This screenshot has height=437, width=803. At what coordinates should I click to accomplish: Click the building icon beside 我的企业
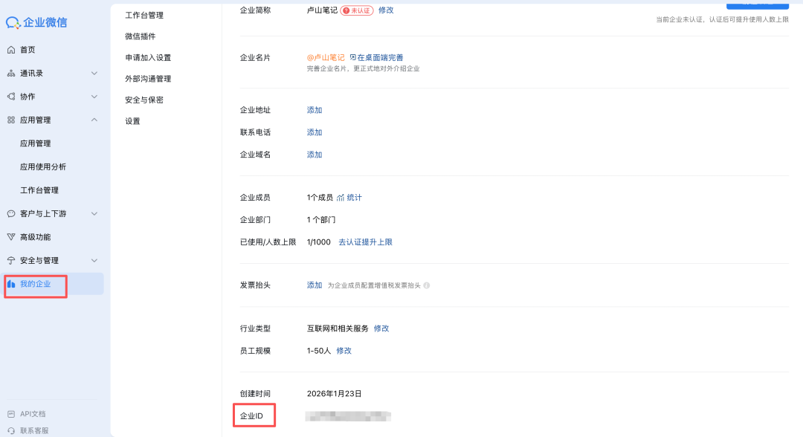(x=11, y=284)
